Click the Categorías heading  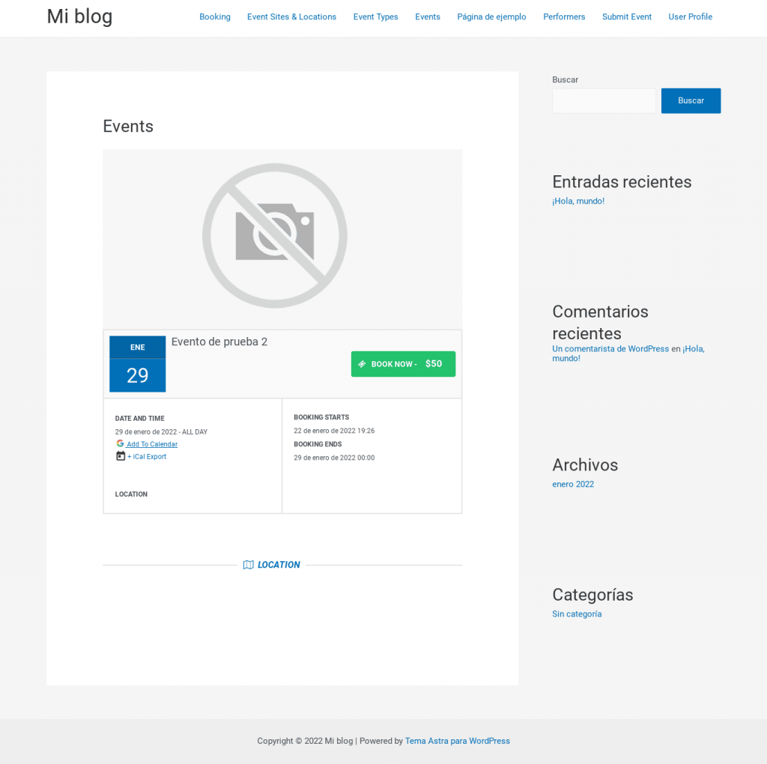592,595
